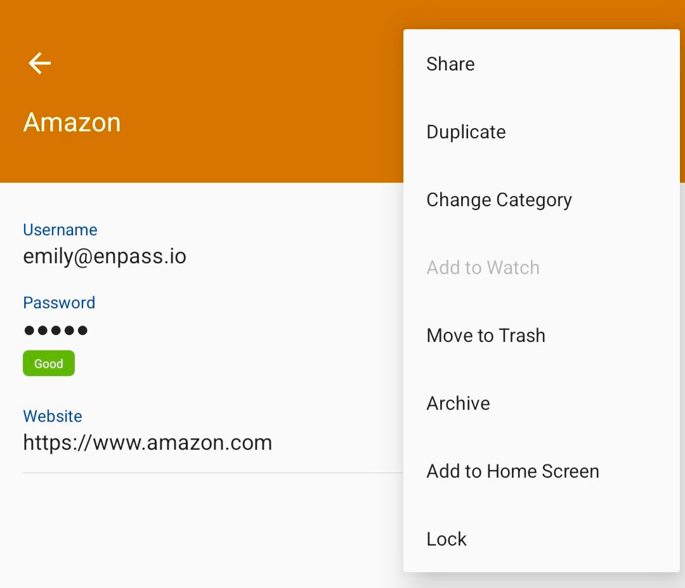Screen dimensions: 685x588
Task: Choose Archive from the menu
Action: point(541,403)
